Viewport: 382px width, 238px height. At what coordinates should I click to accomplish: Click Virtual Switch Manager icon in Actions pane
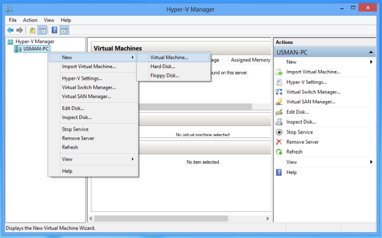coord(279,92)
